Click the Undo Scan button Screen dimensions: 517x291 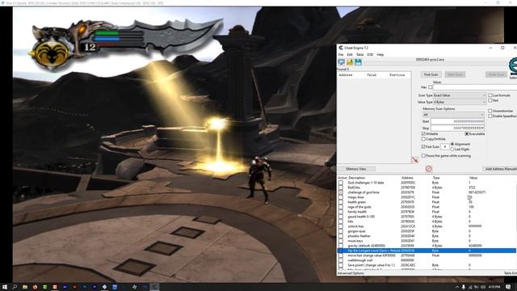(x=496, y=74)
